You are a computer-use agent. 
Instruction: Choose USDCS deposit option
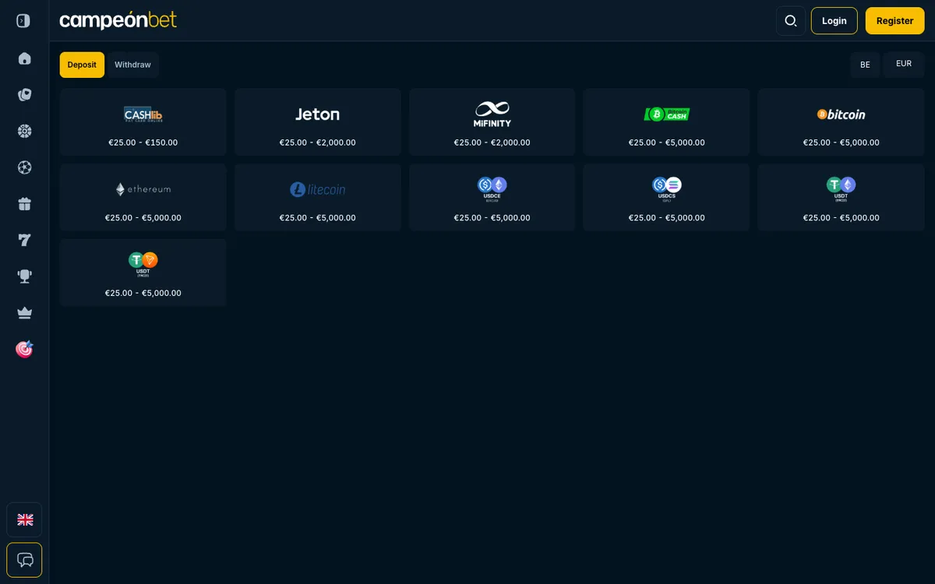[x=667, y=198]
